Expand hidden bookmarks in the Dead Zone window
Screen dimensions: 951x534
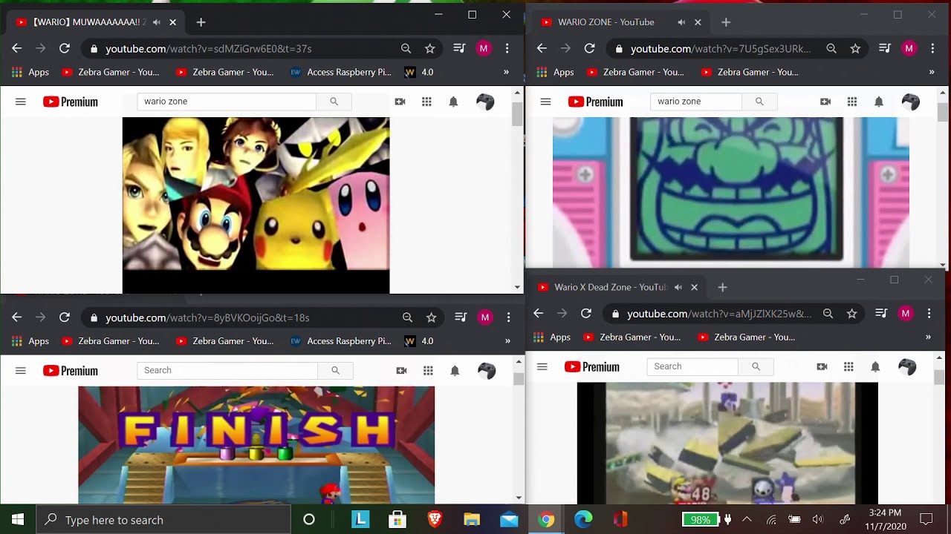point(928,337)
